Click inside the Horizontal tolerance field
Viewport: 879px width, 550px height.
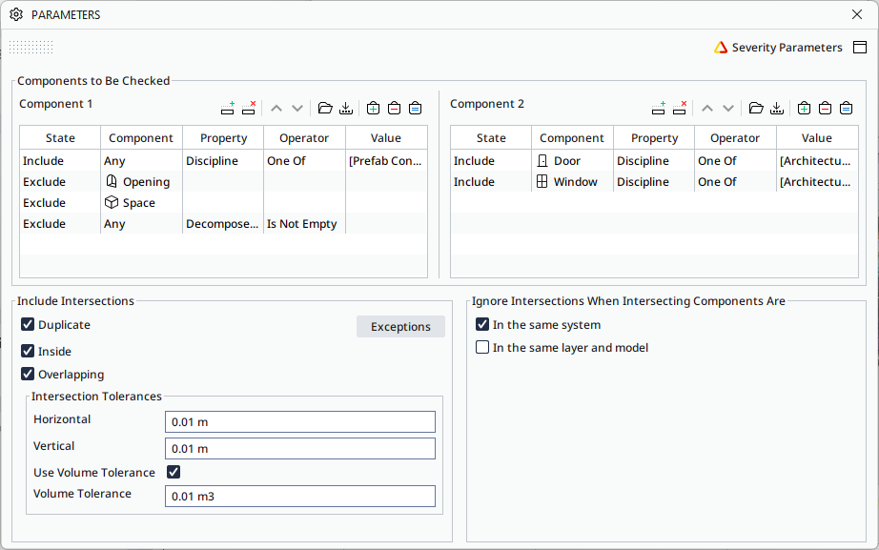[299, 421]
